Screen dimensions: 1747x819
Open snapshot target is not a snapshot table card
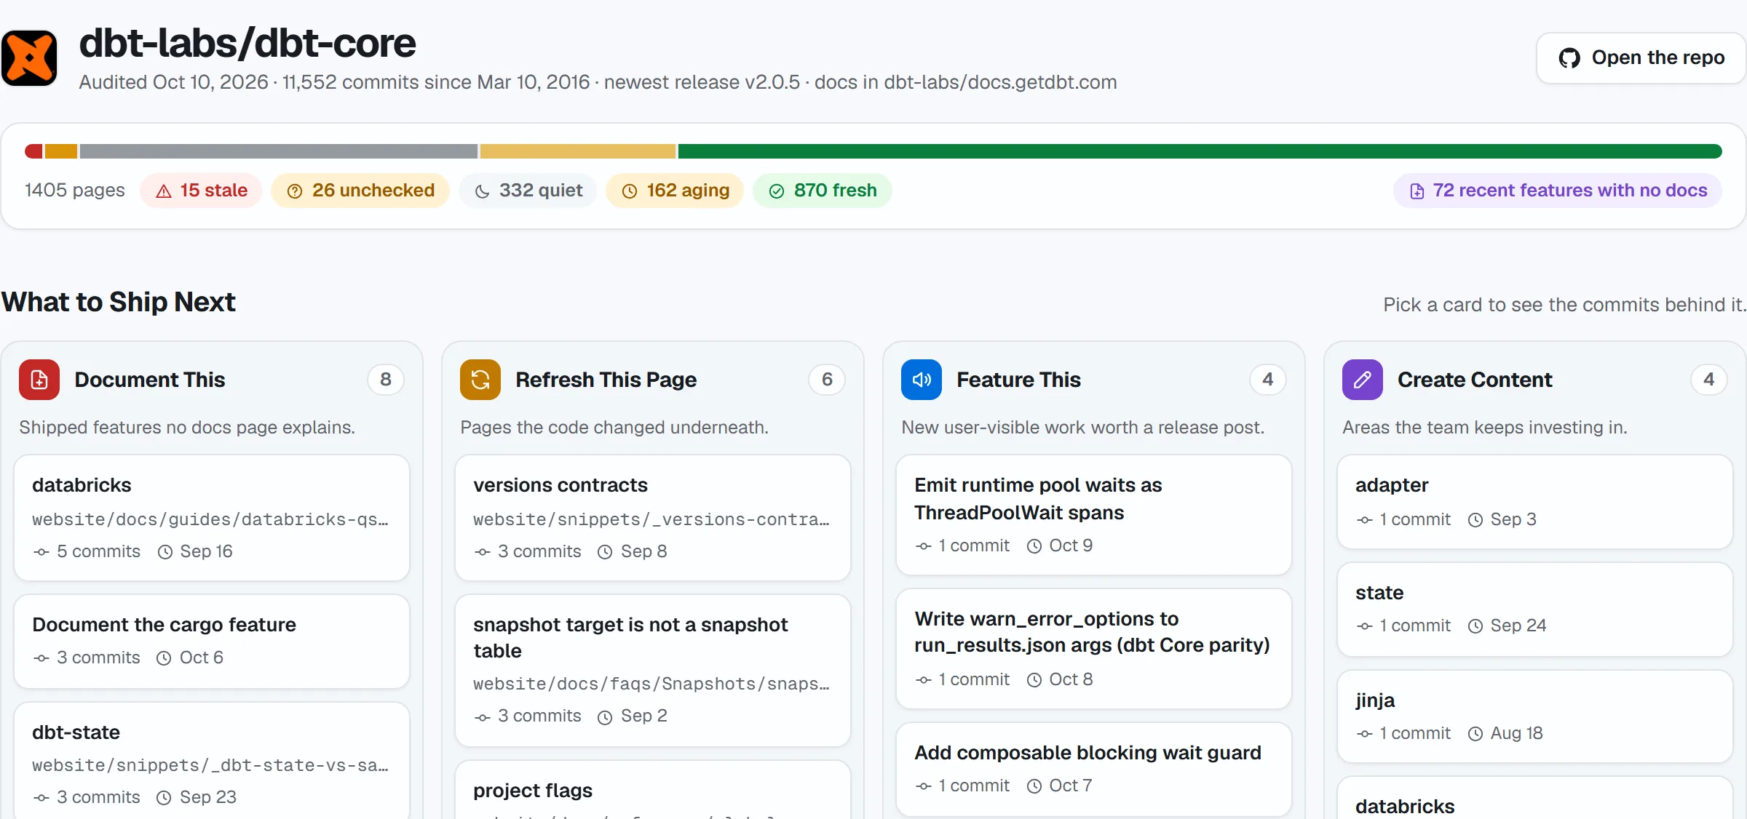653,671
